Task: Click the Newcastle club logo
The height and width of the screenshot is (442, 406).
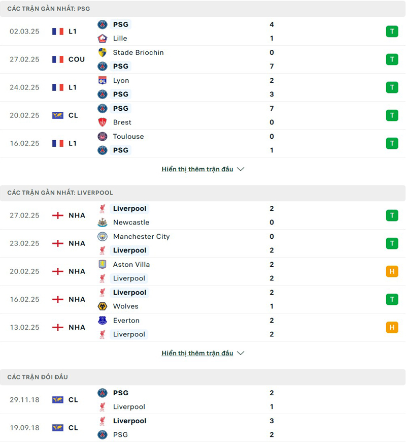Action: (101, 222)
